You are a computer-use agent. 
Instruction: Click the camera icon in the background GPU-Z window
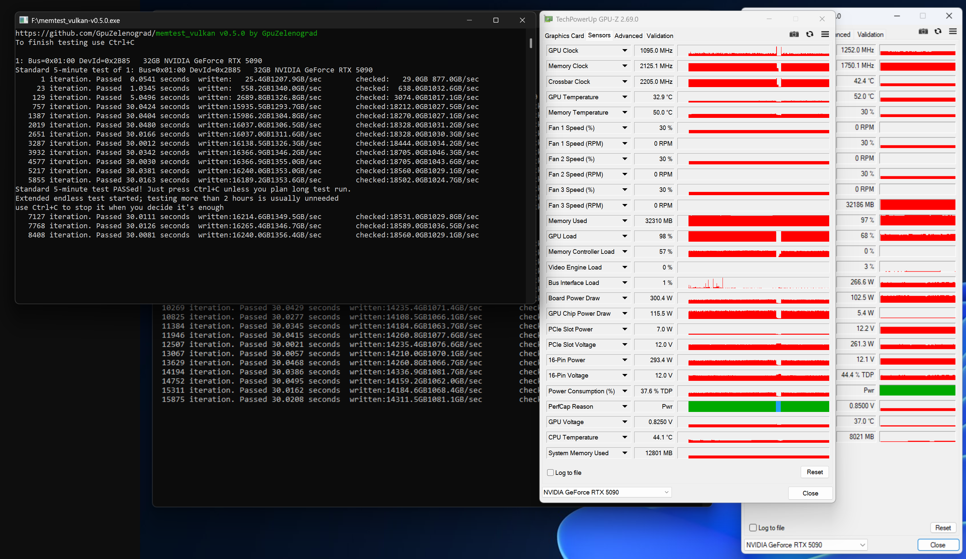click(x=923, y=31)
